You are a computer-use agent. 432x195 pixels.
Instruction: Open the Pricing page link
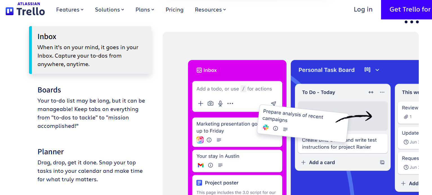(x=174, y=10)
